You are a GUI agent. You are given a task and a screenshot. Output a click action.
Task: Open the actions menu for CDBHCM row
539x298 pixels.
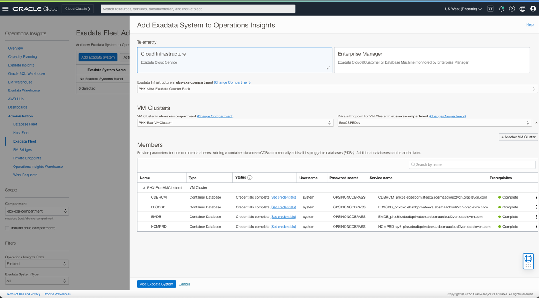coord(536,198)
